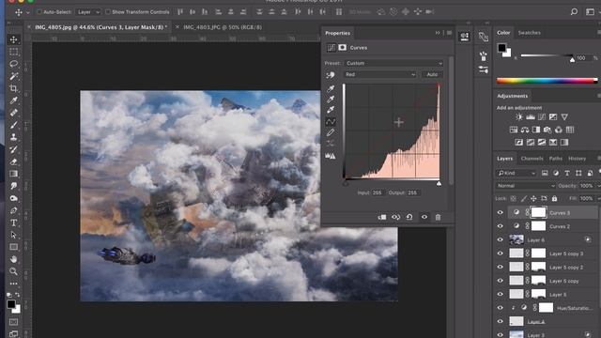This screenshot has height=338, width=601.
Task: Select the Brush tool
Action: point(13,125)
